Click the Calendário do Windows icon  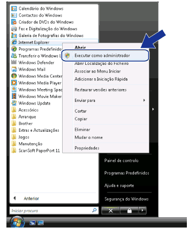coord(14,8)
